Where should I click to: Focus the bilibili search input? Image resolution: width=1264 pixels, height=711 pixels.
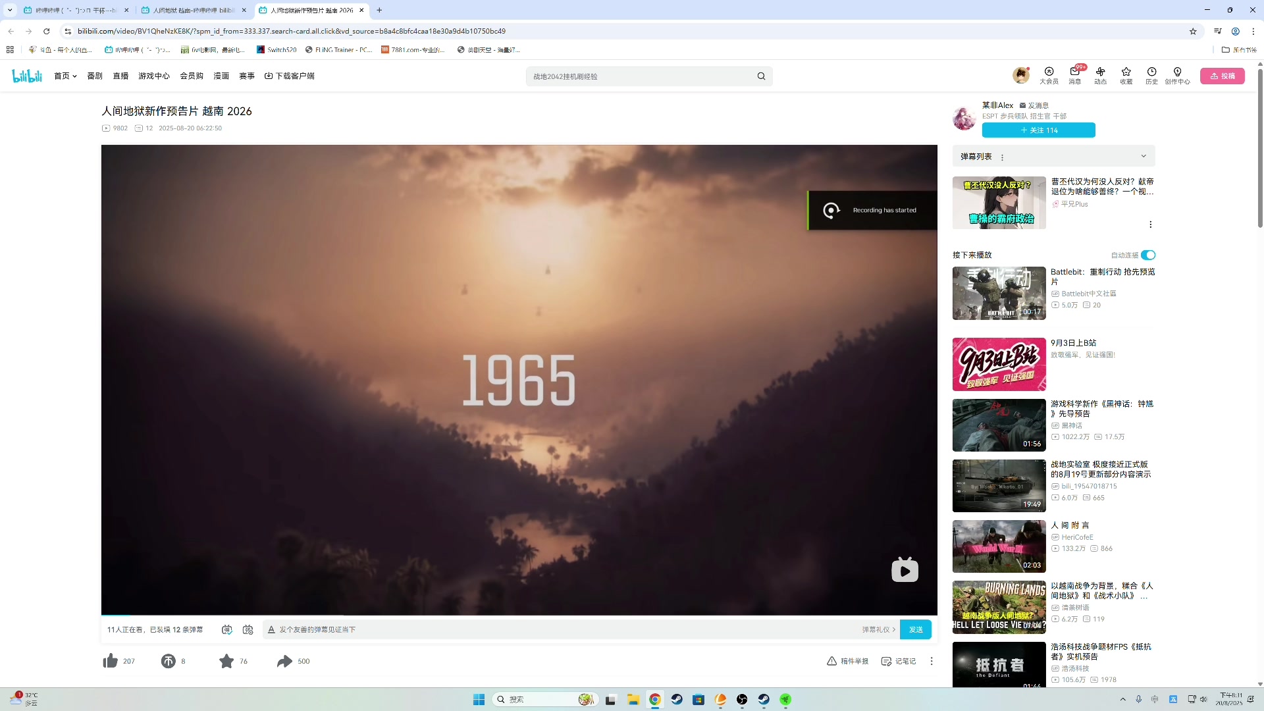642,76
